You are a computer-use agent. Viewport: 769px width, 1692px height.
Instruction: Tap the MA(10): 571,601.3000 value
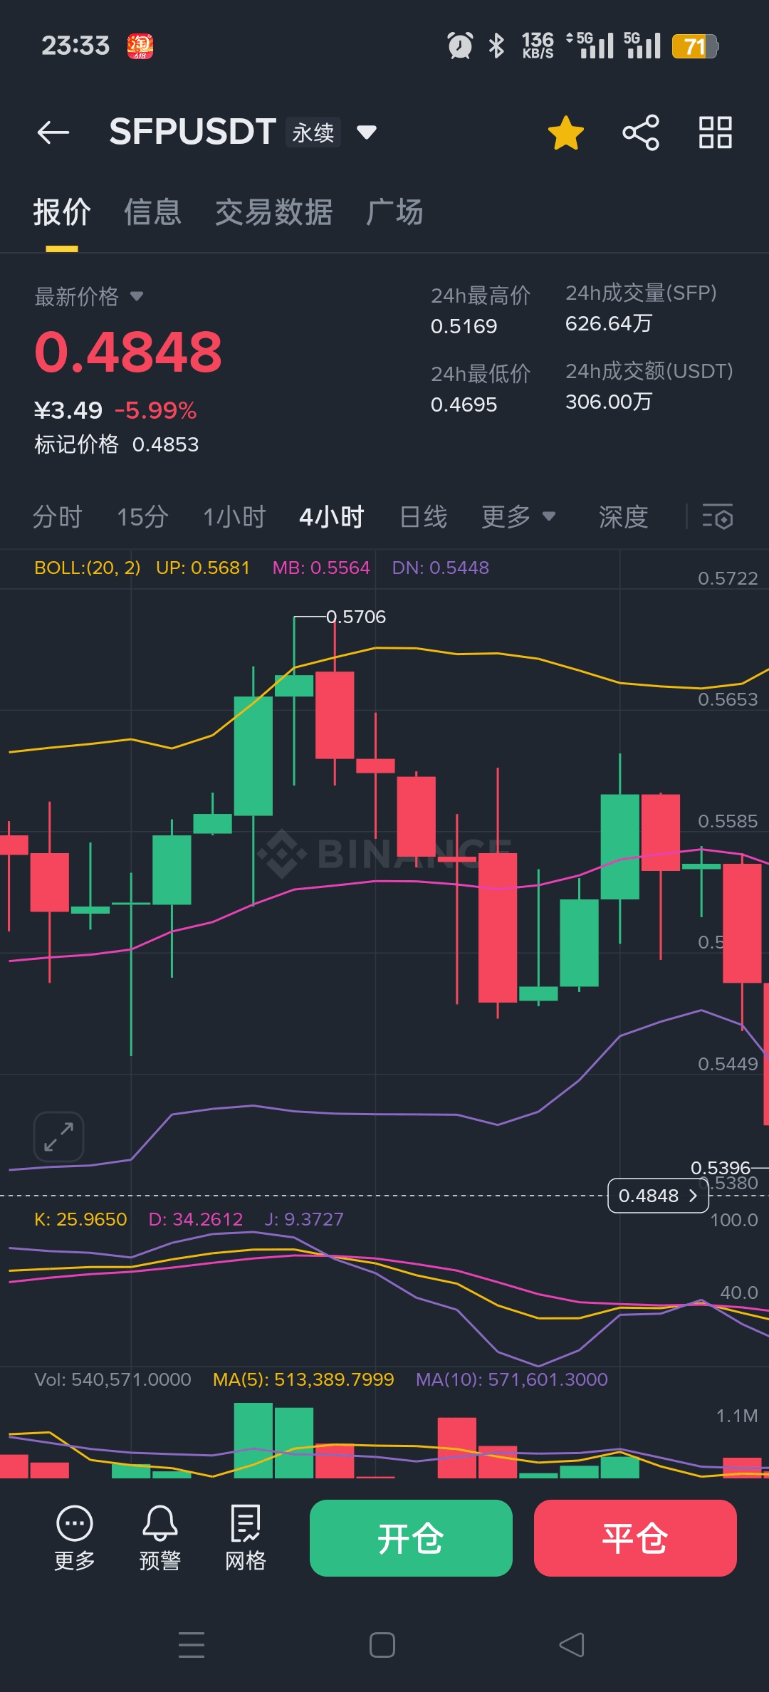(x=512, y=1379)
